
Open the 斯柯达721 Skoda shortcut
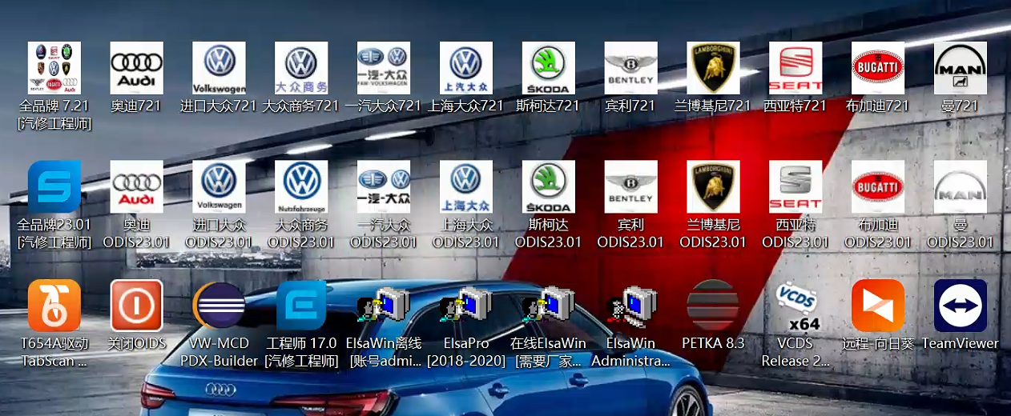[x=549, y=69]
